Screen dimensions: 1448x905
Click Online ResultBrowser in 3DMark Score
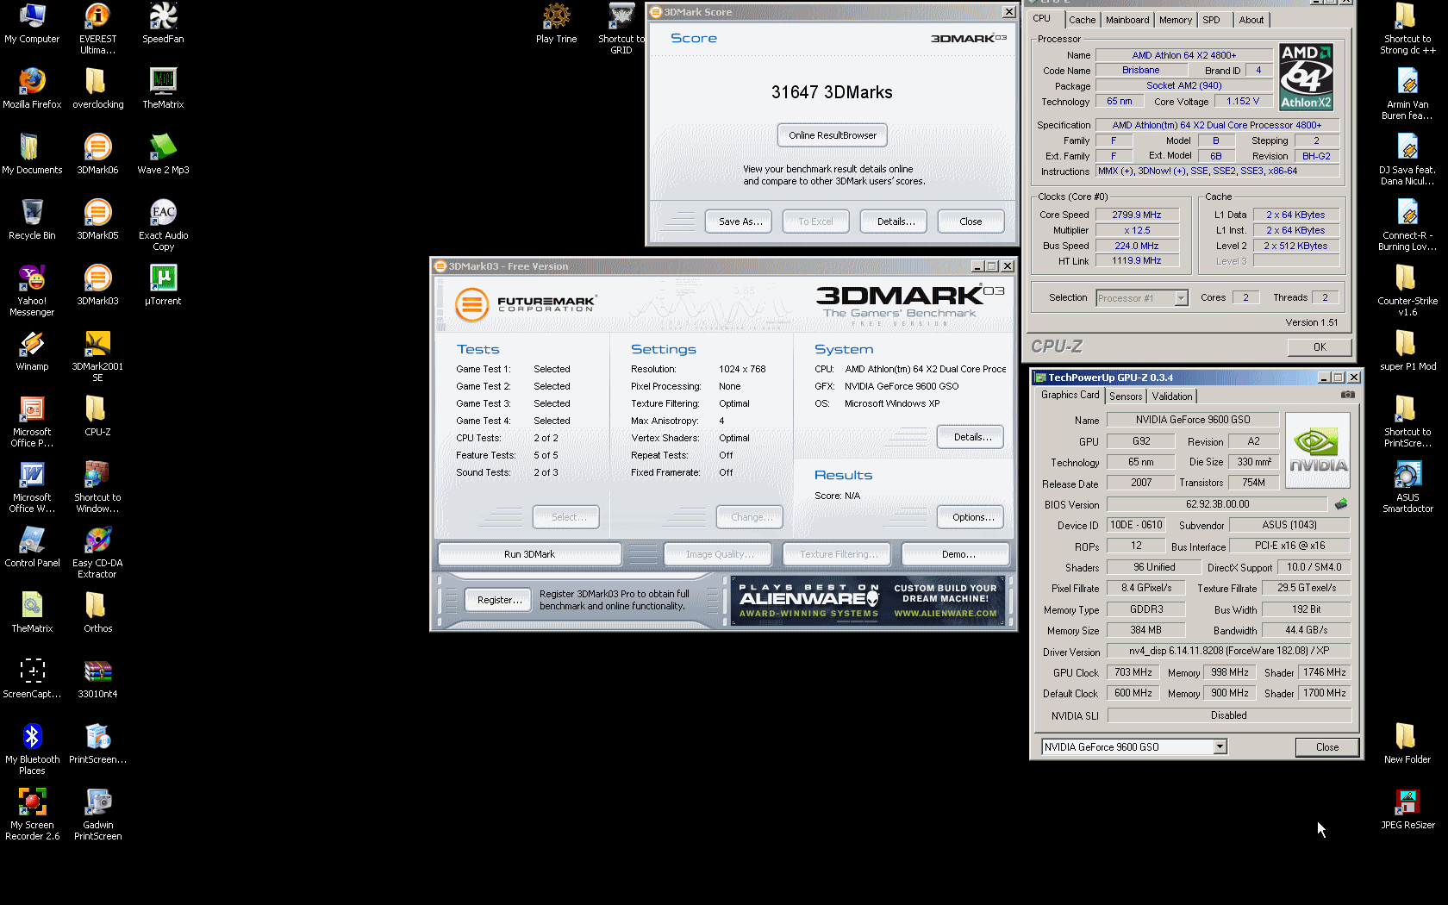pos(832,135)
